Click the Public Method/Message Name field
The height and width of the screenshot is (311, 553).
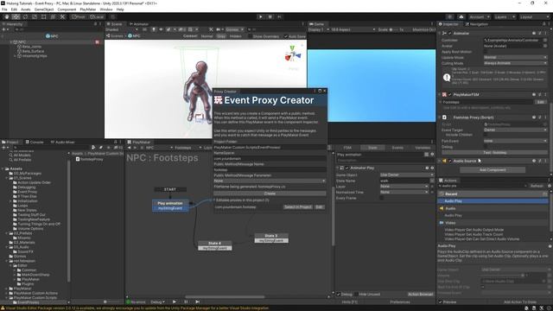[270, 169]
